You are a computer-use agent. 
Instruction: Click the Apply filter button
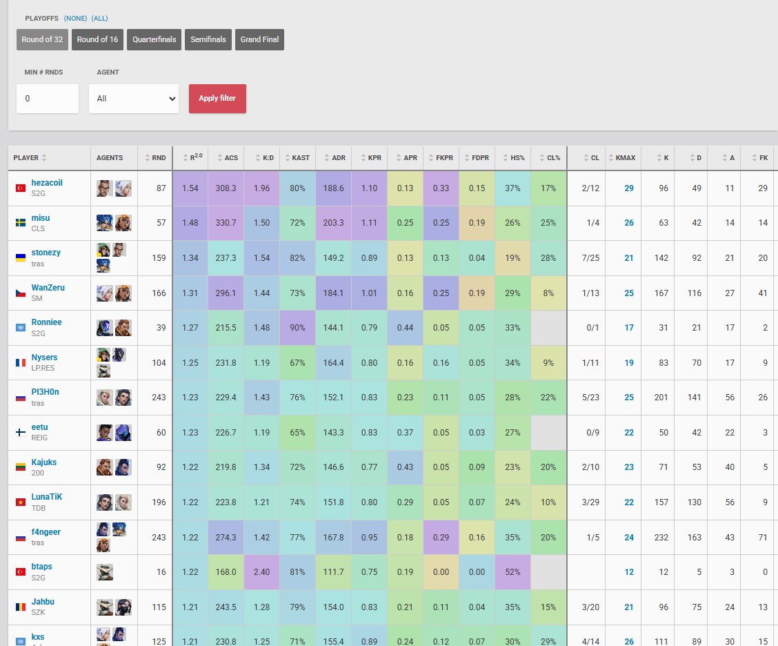click(217, 98)
